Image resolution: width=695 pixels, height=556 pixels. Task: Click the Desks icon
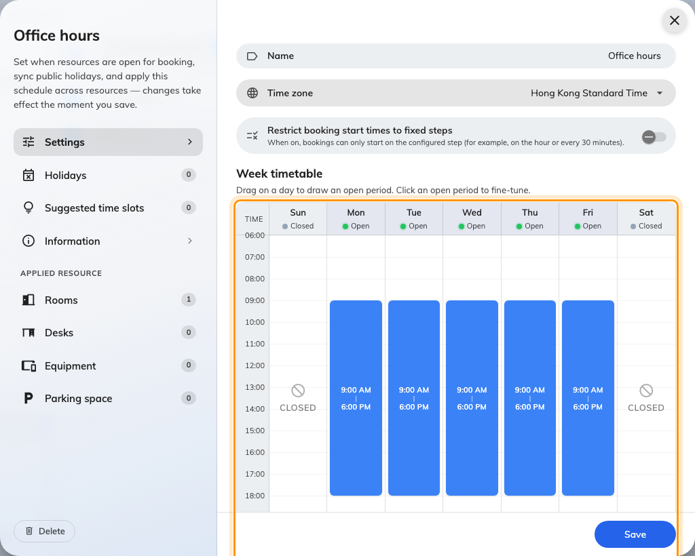click(x=29, y=332)
